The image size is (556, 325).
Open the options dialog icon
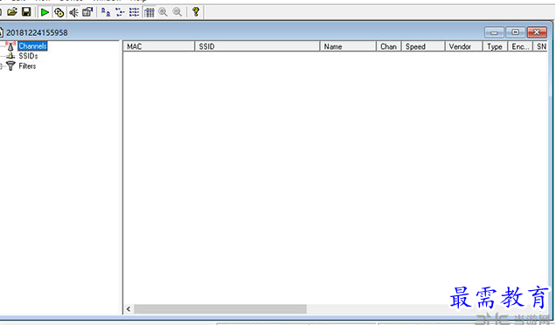tap(87, 12)
